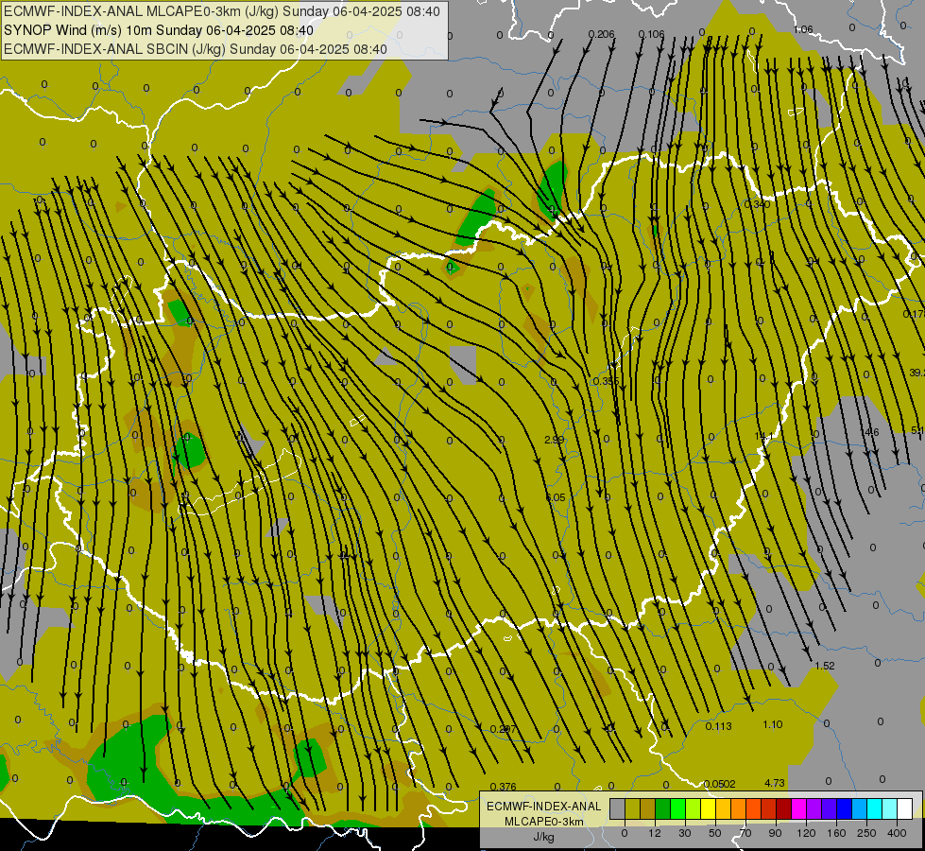Click the legend tick label 12

pos(655,833)
